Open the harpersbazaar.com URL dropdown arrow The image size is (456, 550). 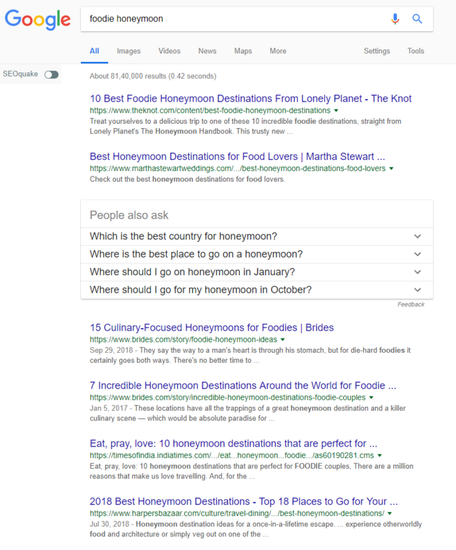pyautogui.click(x=390, y=514)
